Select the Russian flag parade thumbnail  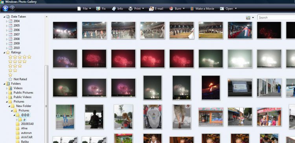coord(240,30)
